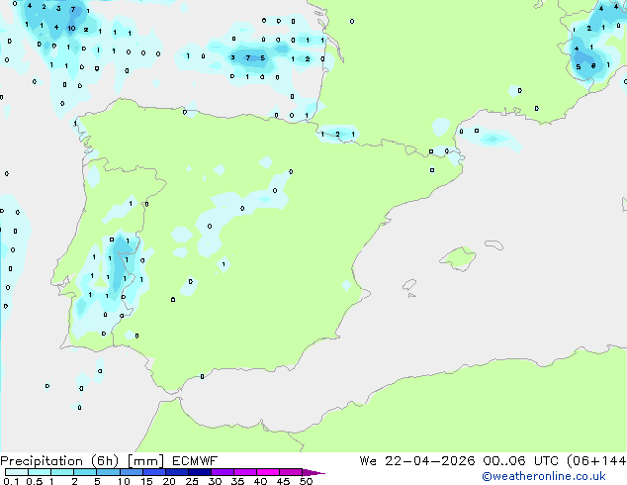Click the 'We 22-04-2026' date text
The height and width of the screenshot is (485, 627).
417,461
